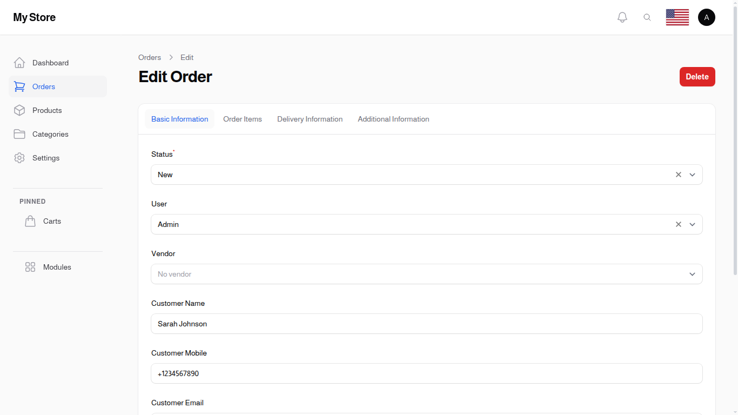This screenshot has height=415, width=738.
Task: Click the search magnifier icon
Action: coord(647,17)
